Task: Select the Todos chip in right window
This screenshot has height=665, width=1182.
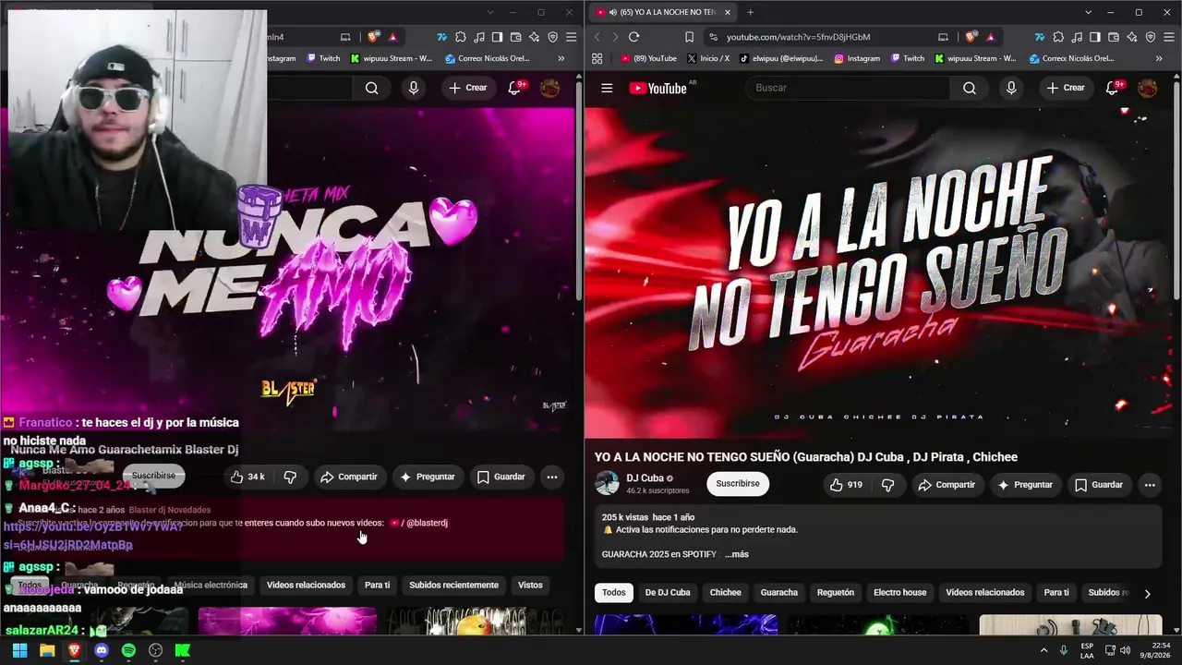Action: click(614, 592)
